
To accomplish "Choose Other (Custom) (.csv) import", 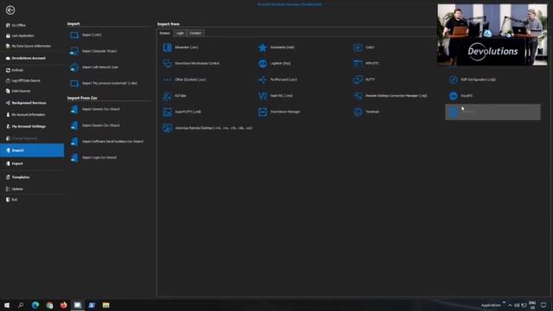I will 184,79.
